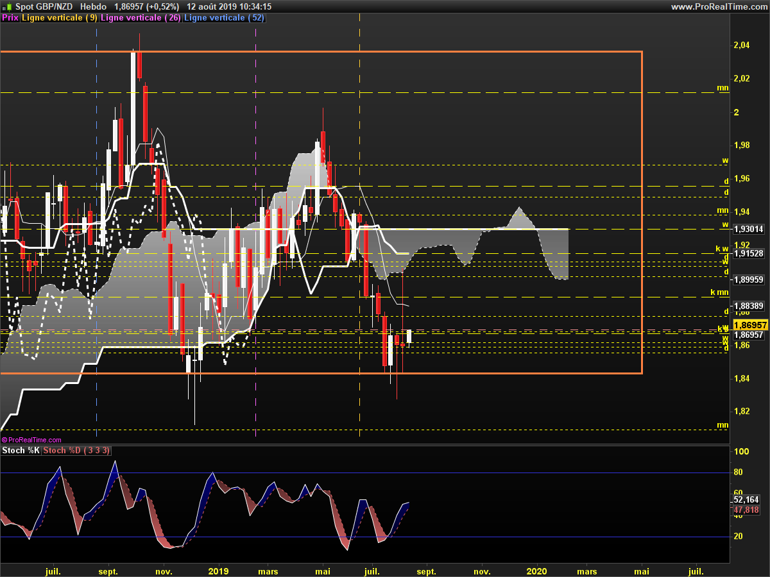Select the 1,93014 price label on axis
The width and height of the screenshot is (770, 577).
[749, 229]
